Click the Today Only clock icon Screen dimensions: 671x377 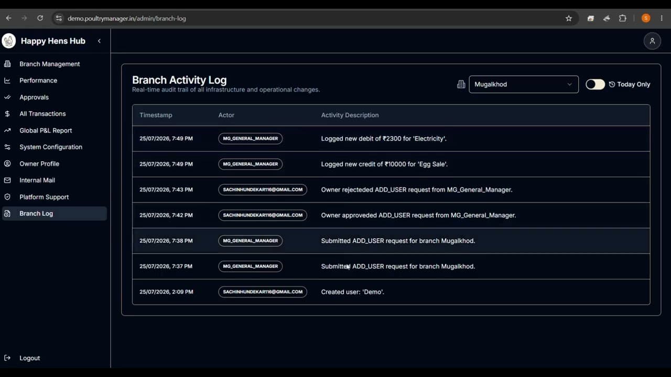click(x=612, y=84)
